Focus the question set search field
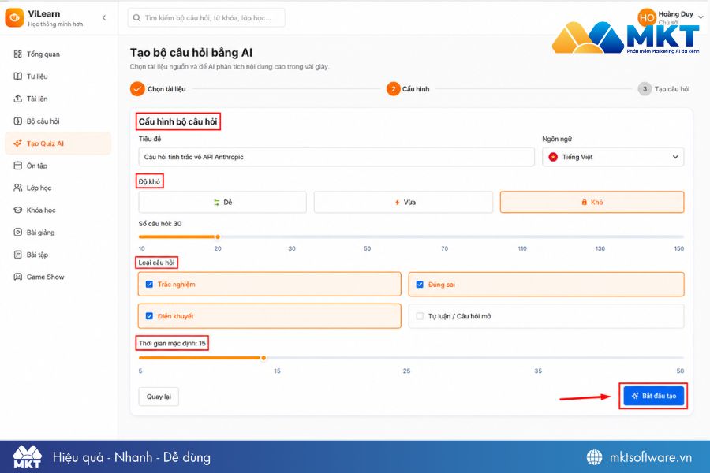 pyautogui.click(x=207, y=18)
